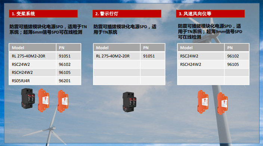Screen dimensions: 263x146
Task: Select the RL 275-40M2-20R cell in first table
Action: tap(33, 56)
